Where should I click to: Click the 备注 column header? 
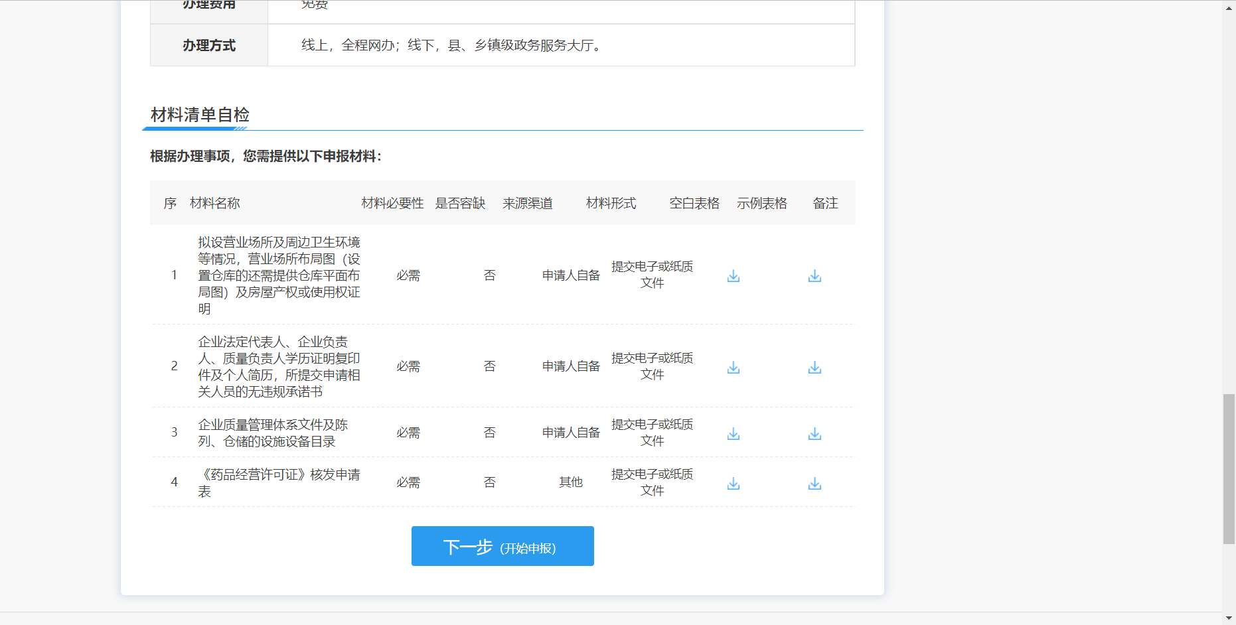coord(825,203)
